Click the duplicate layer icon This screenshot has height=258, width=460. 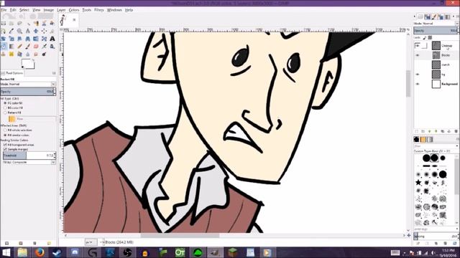coord(443,131)
